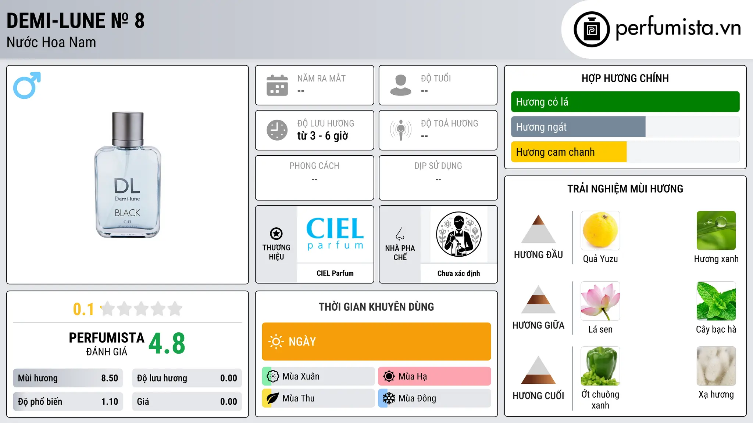Select the Mùa Hạ season
The height and width of the screenshot is (423, 753).
[435, 376]
